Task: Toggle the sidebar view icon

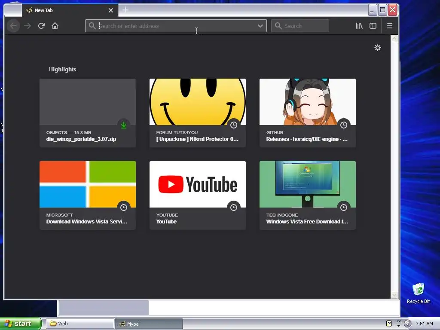Action: 373,26
